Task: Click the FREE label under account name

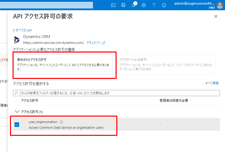Action: tap(212, 8)
